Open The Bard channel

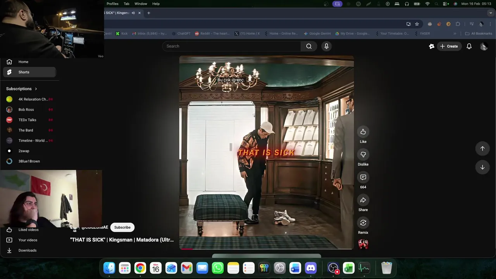(x=29, y=130)
